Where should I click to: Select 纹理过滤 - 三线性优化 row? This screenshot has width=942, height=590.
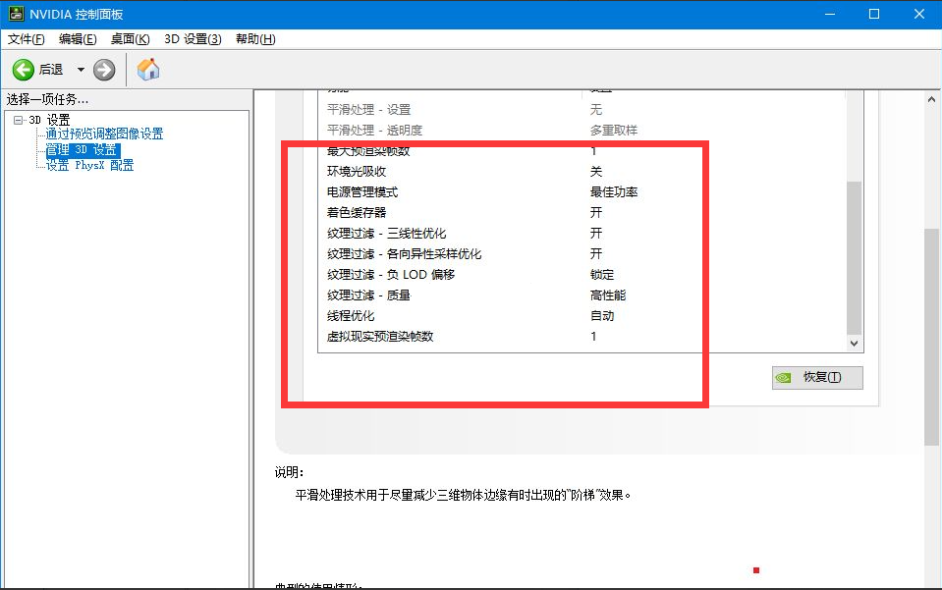(582, 234)
